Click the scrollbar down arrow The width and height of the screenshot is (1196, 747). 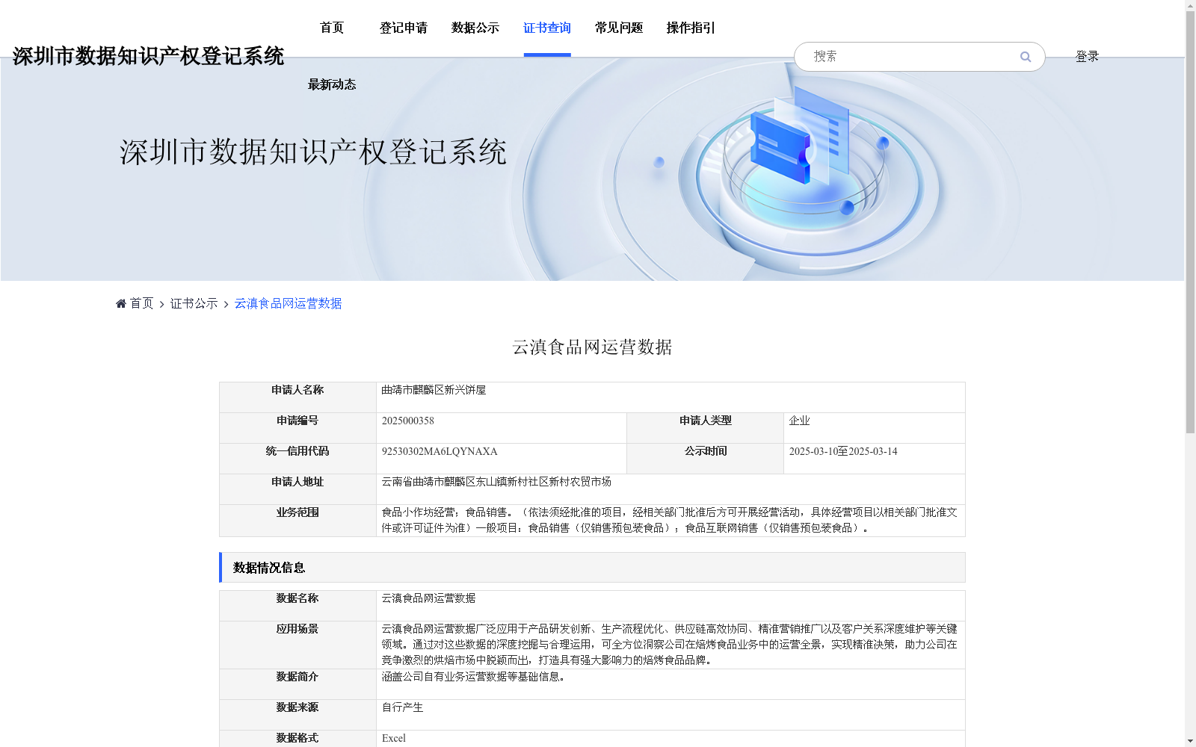point(1190,741)
